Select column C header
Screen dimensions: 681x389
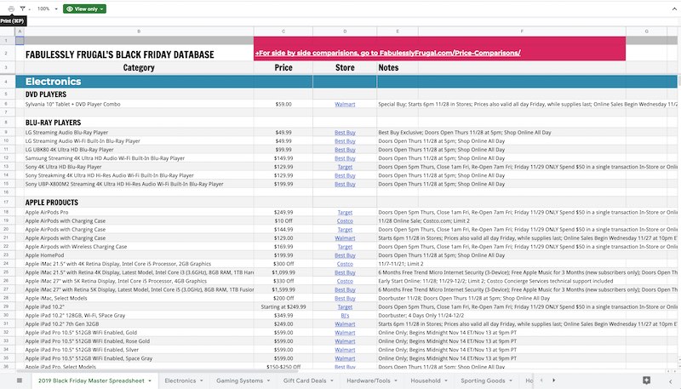(x=283, y=31)
